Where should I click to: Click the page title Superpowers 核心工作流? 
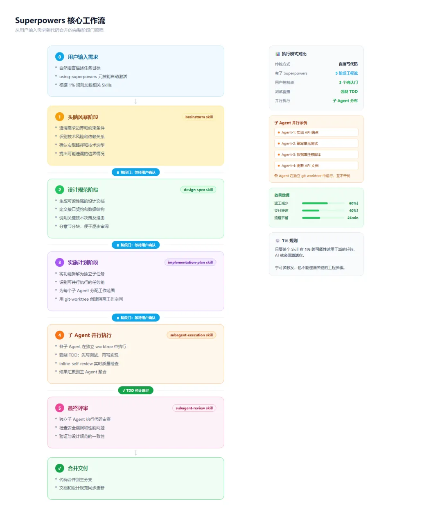point(60,20)
